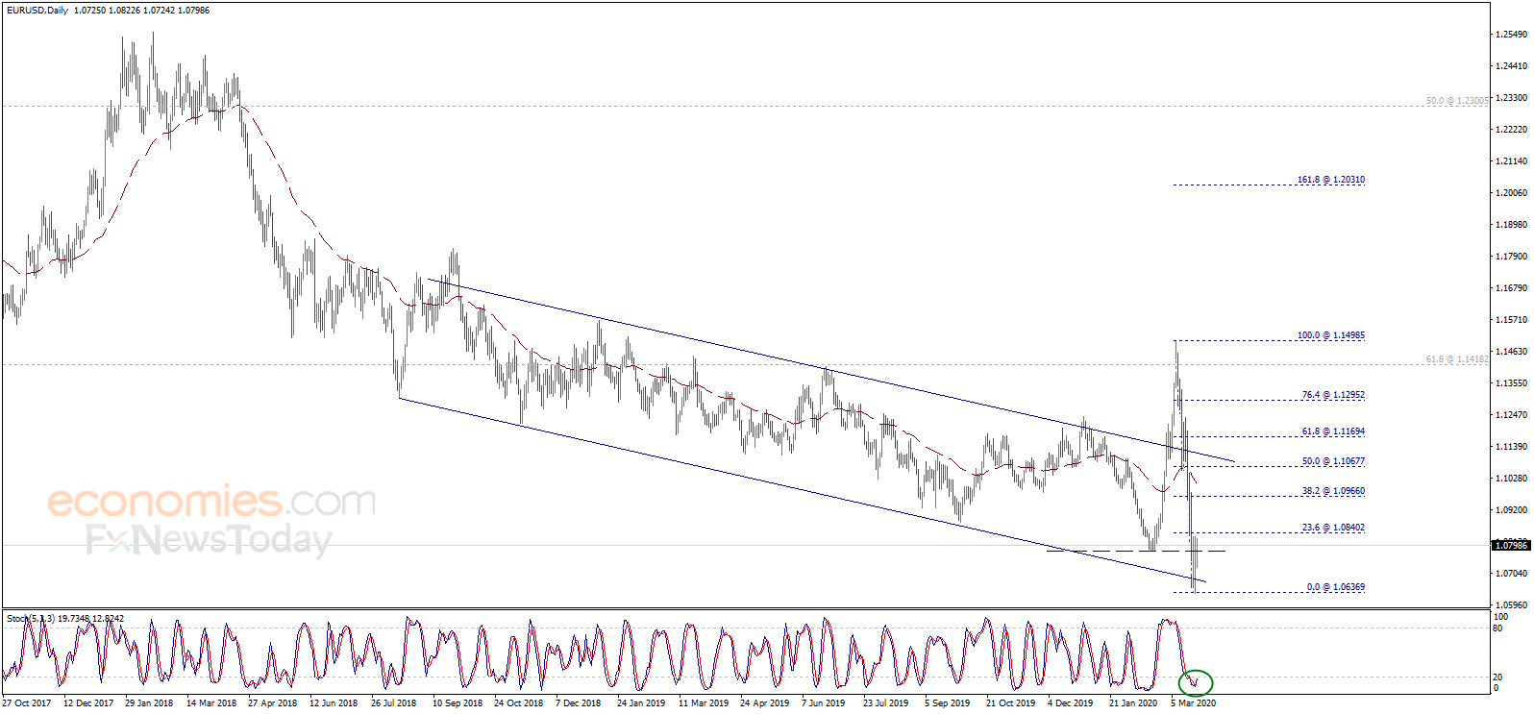Click the 10 Sep 2018 date label
The height and width of the screenshot is (714, 1534).
tap(458, 703)
